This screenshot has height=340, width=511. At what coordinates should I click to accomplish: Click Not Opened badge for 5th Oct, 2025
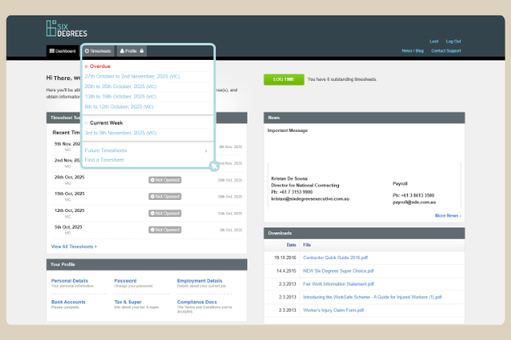[165, 230]
